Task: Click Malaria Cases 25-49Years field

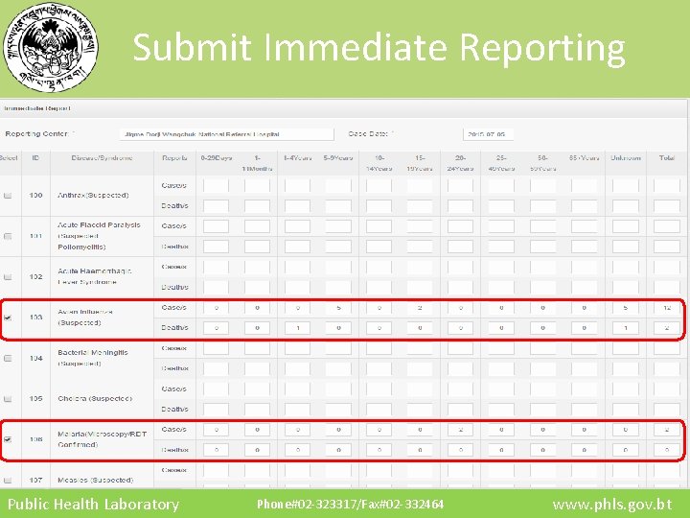Action: [x=501, y=430]
